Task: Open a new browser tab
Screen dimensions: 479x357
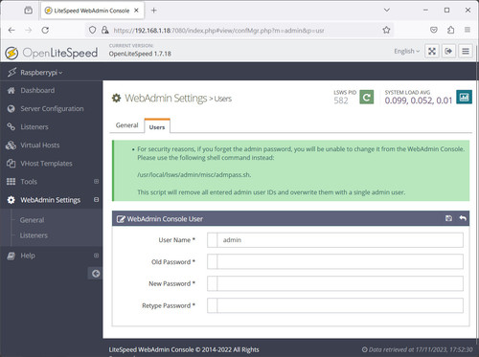Action: [x=153, y=11]
